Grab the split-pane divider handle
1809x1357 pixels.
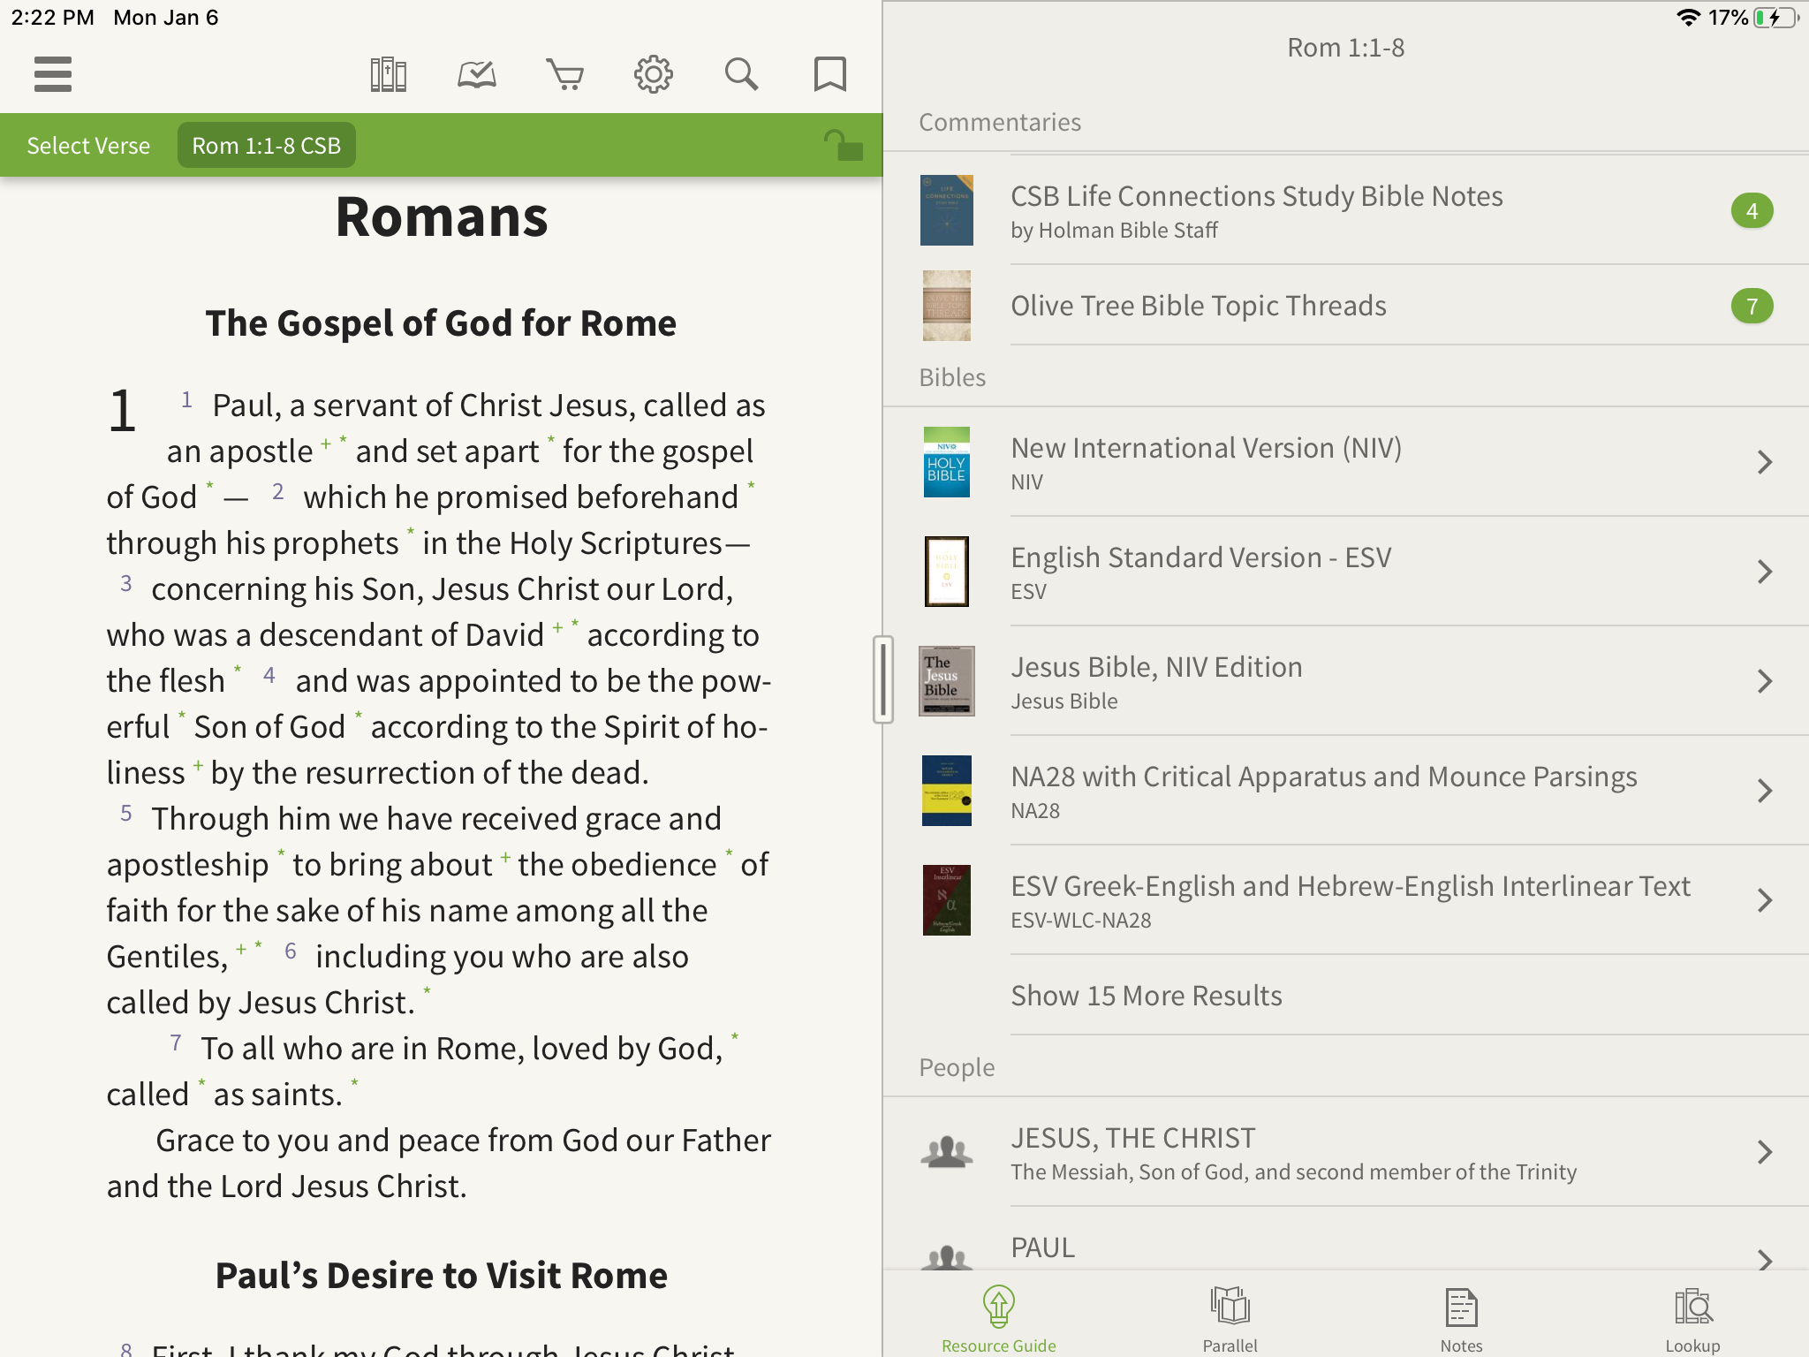coord(882,679)
